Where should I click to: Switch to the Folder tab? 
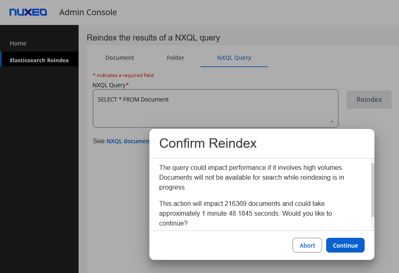pos(176,58)
